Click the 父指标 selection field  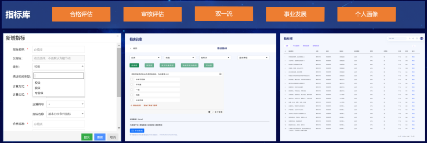[x=59, y=58]
